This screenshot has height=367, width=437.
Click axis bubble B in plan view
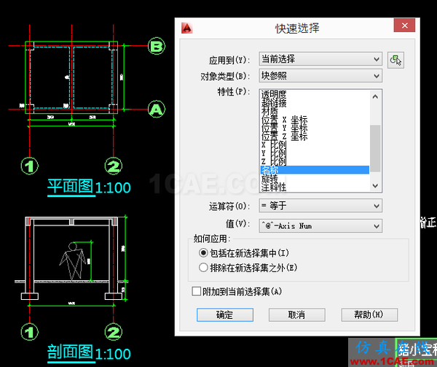(x=157, y=46)
